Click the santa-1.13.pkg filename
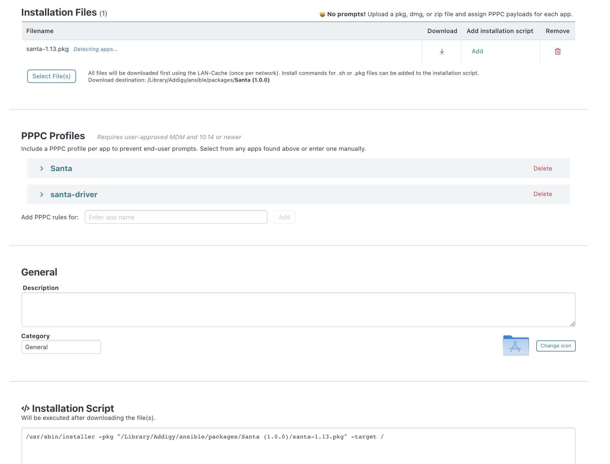 click(48, 49)
